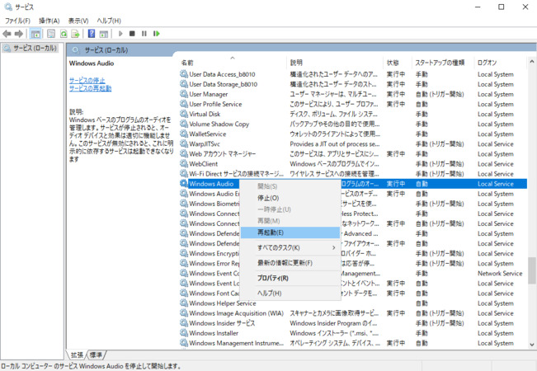Select the Windows Insider サービス row
Screen dimensions: 537x371
coord(353,322)
